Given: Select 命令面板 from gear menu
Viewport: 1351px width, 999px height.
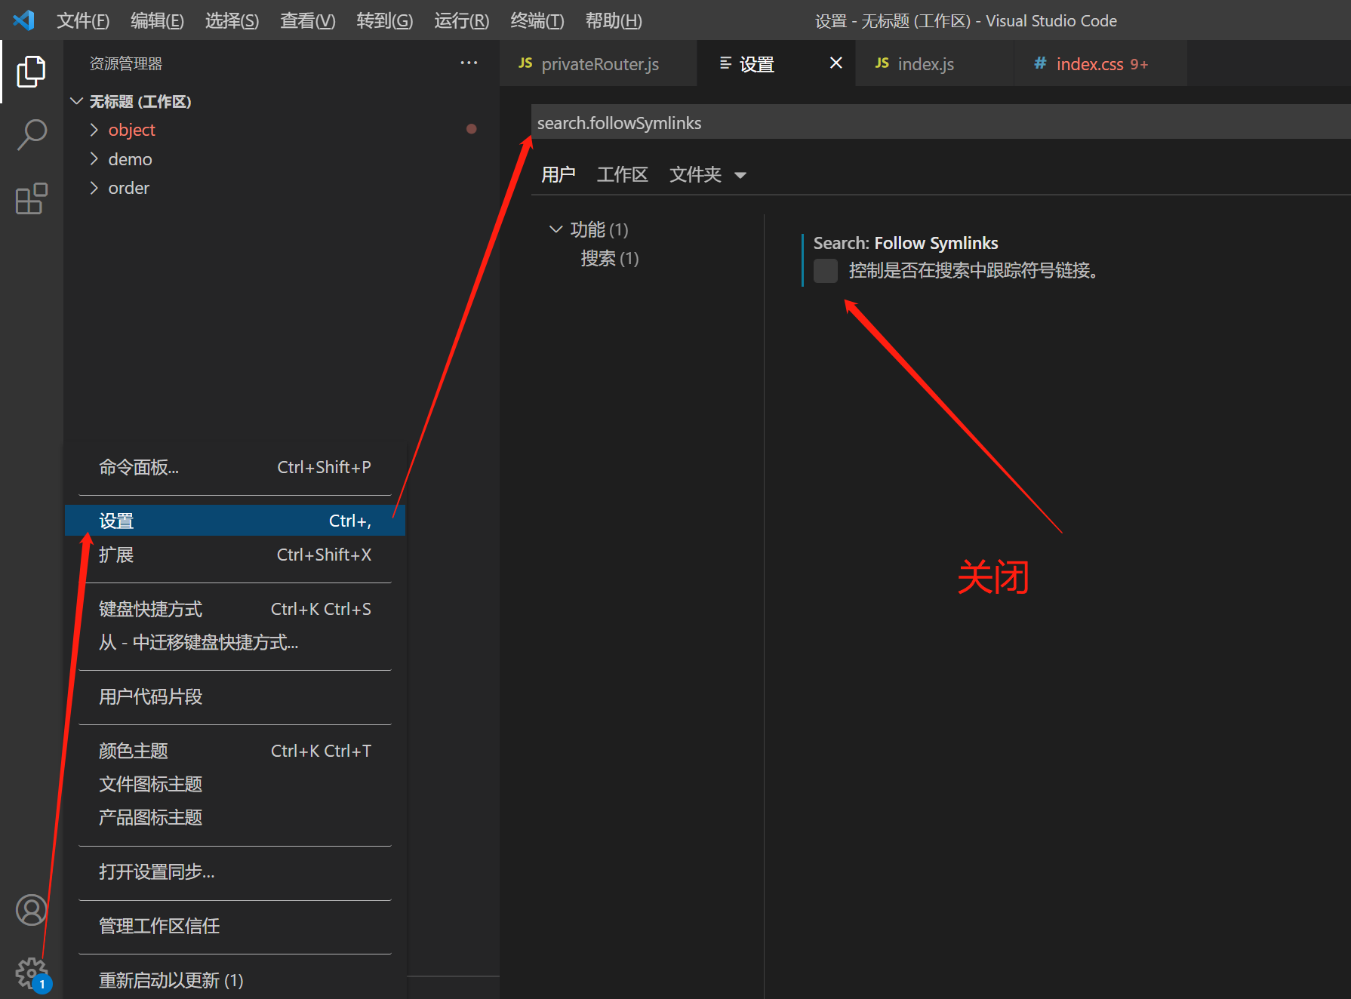Looking at the screenshot, I should [139, 466].
